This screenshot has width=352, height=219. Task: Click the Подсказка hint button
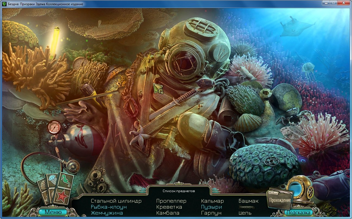pyautogui.click(x=298, y=212)
